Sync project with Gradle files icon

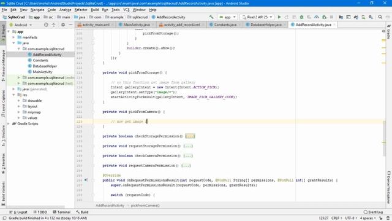356,17
